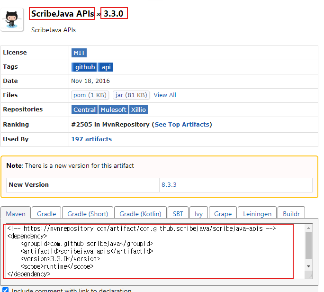This screenshot has width=324, height=292.
Task: Download the pom (1 KB) file
Action: tap(90, 95)
